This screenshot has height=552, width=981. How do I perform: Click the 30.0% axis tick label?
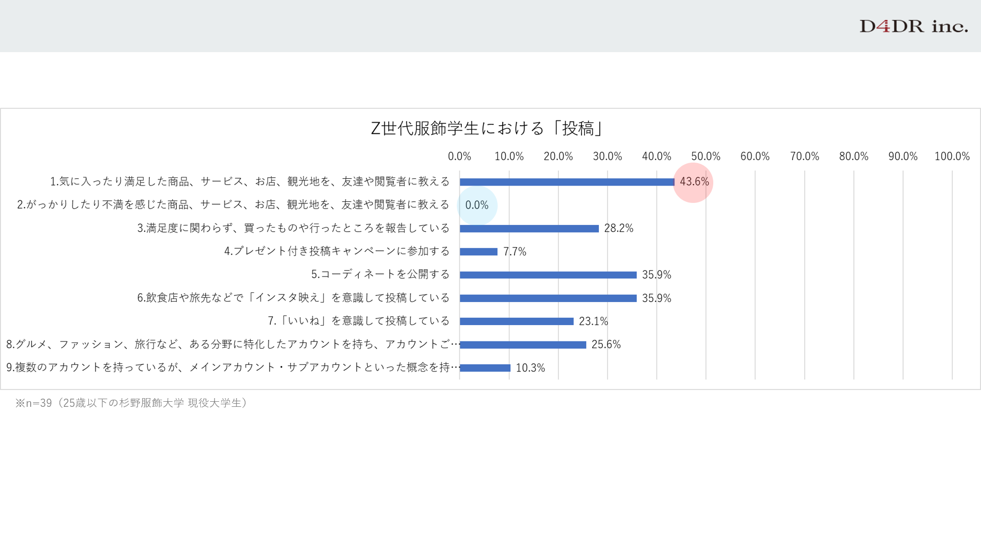point(608,156)
